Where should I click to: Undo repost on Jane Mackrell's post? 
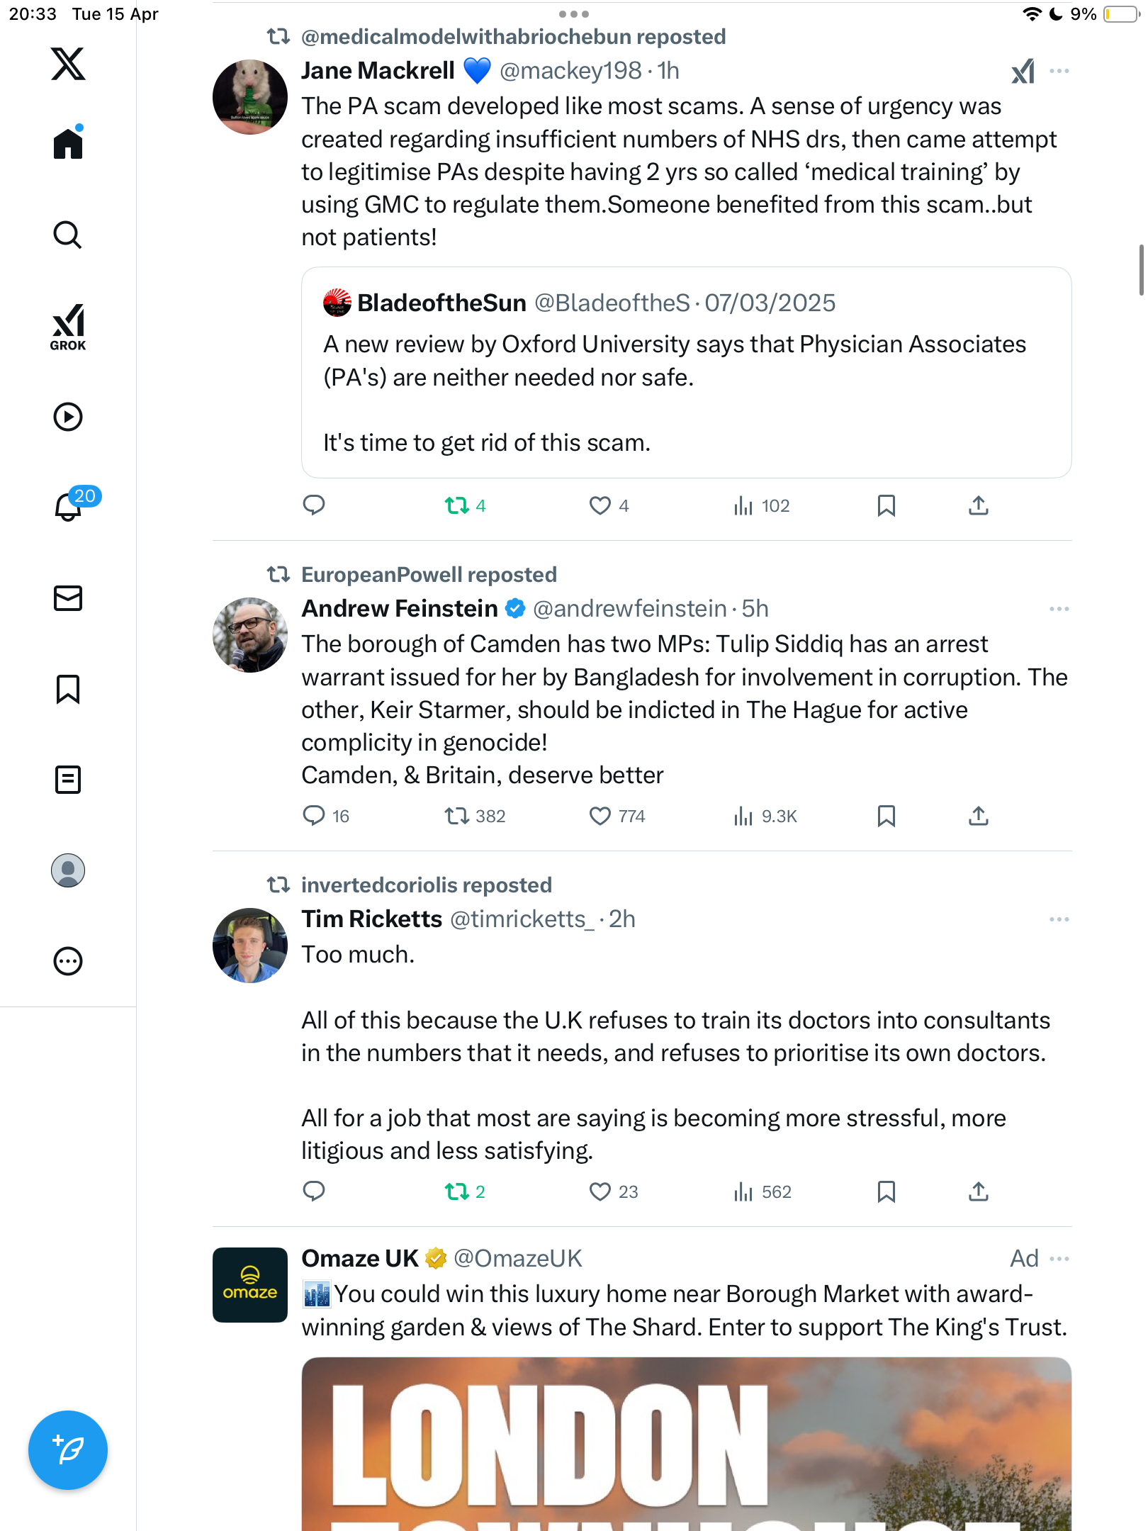465,505
